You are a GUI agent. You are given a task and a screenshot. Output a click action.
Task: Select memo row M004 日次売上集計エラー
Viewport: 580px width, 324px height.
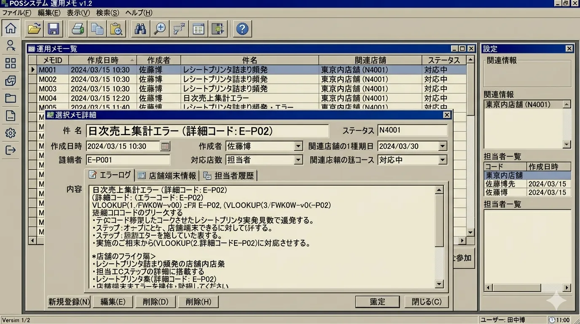coord(248,98)
